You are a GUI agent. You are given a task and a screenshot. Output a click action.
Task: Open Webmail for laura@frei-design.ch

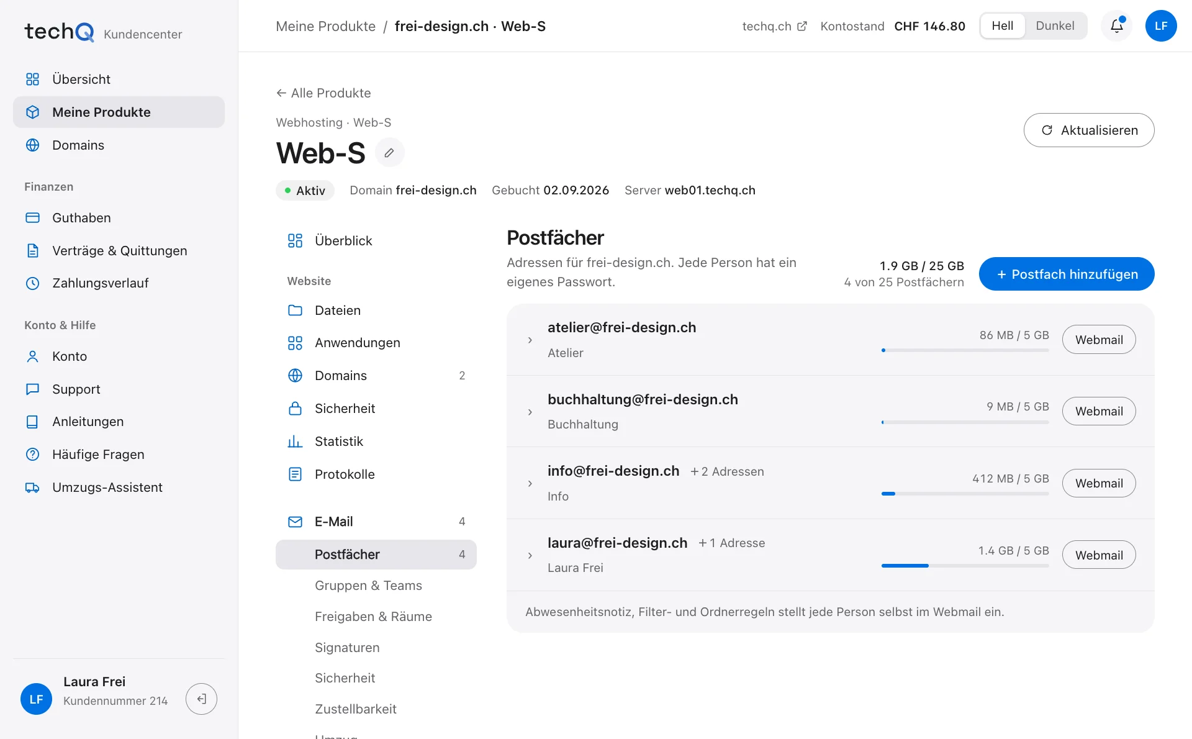point(1099,555)
